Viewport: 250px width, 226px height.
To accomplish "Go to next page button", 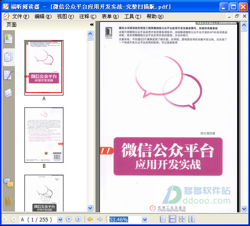I will 69,219.
